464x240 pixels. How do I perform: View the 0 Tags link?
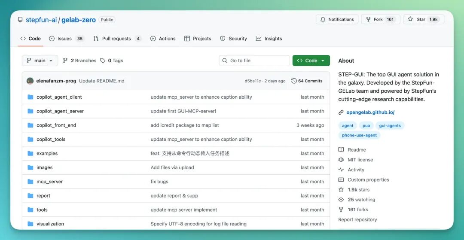112,61
